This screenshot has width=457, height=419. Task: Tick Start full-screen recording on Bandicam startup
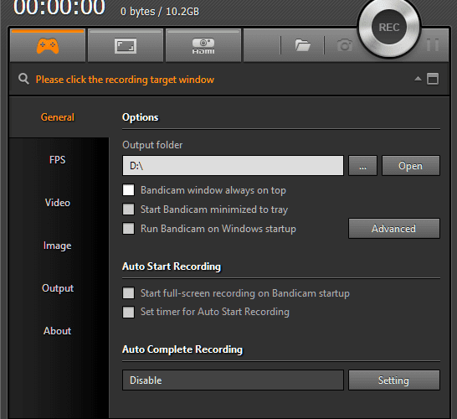[x=128, y=293]
